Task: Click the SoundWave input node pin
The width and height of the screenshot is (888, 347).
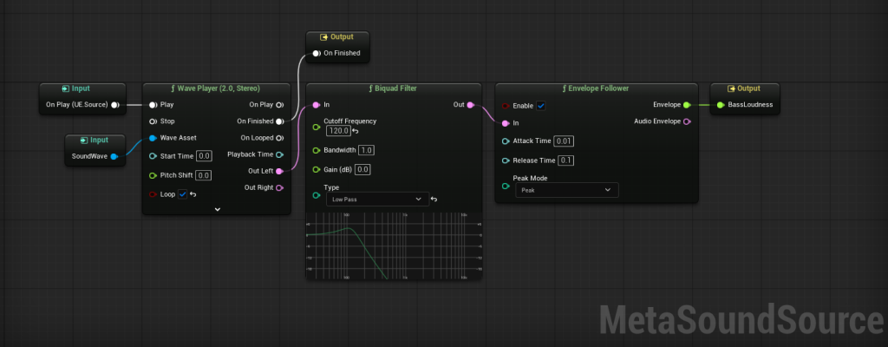Action: click(114, 156)
